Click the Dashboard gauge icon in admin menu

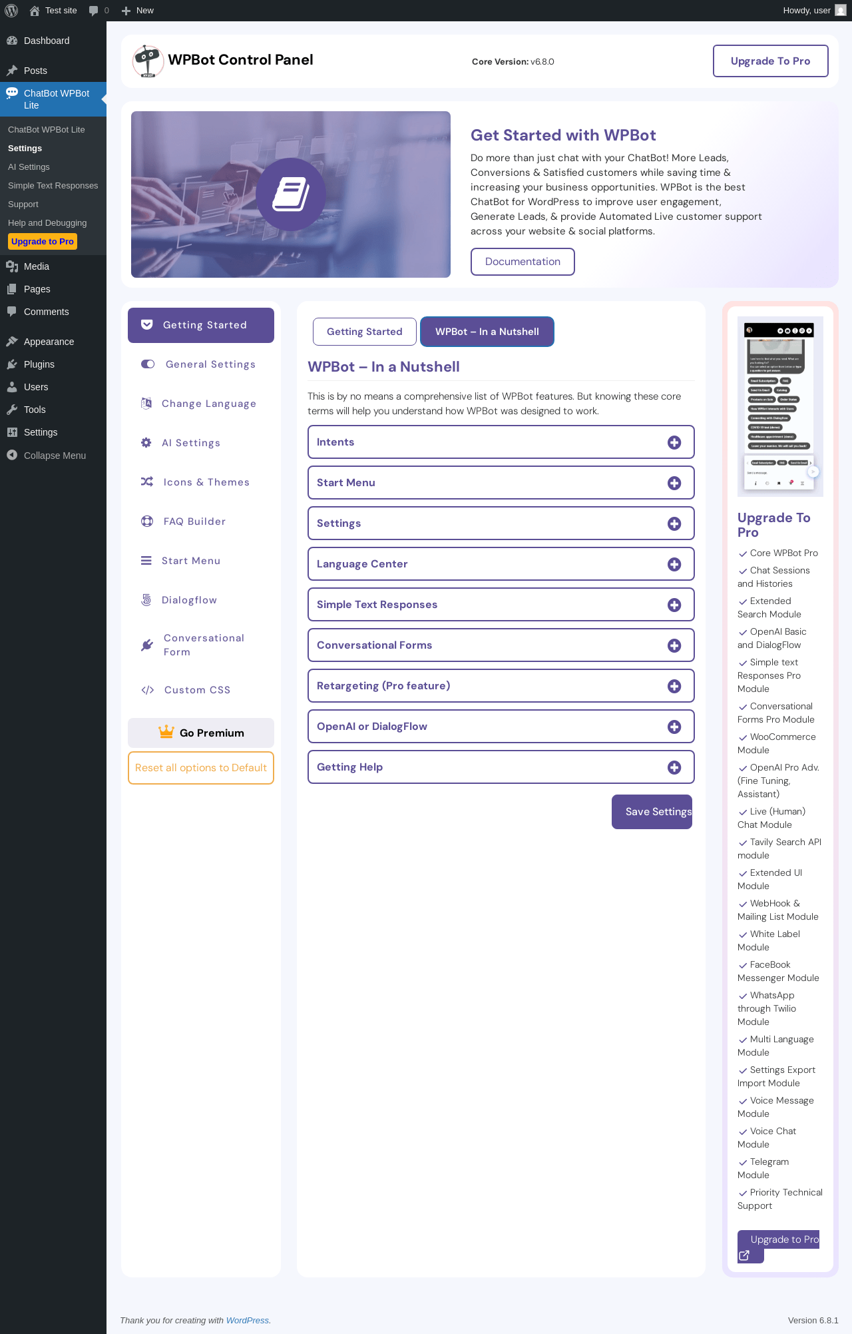(12, 41)
